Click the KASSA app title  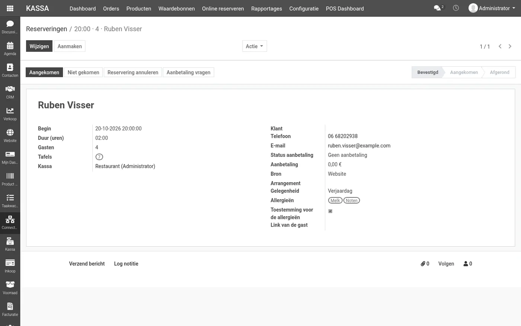[x=38, y=8]
